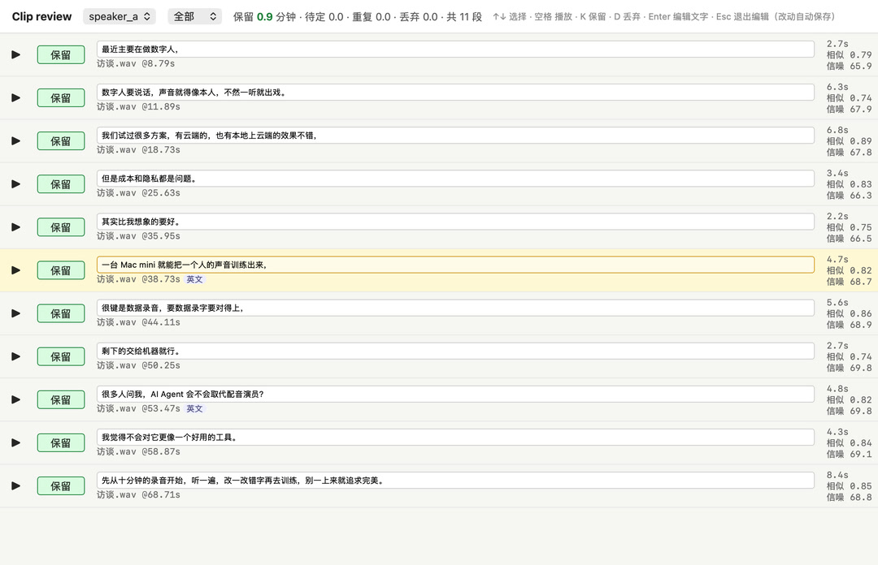This screenshot has width=878, height=565.
Task: Edit transcript 一台 Mac mini 就能把一个人的声音训练出来
Action: click(455, 264)
